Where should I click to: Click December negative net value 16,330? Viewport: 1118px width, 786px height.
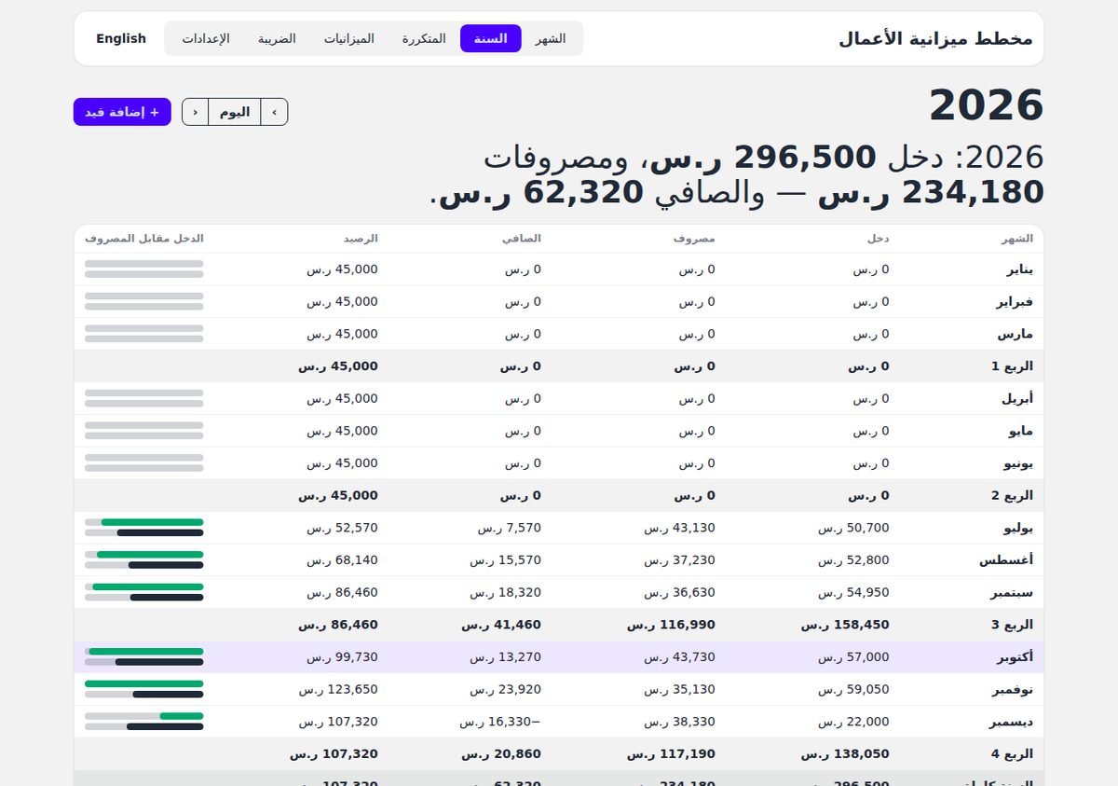500,722
